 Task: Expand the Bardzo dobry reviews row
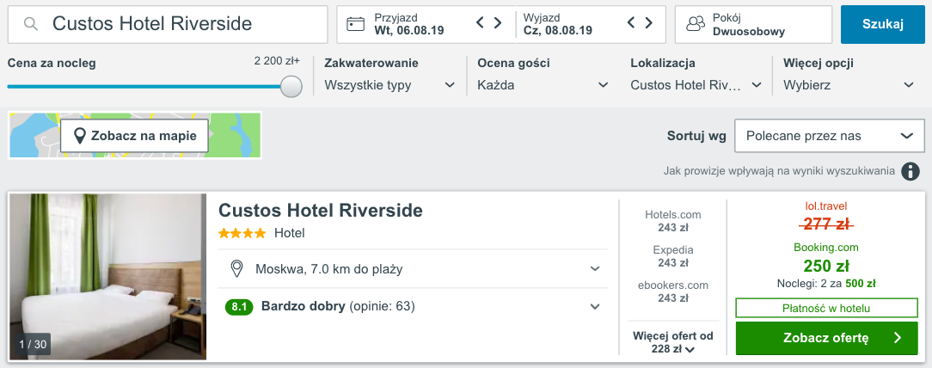pyautogui.click(x=413, y=307)
